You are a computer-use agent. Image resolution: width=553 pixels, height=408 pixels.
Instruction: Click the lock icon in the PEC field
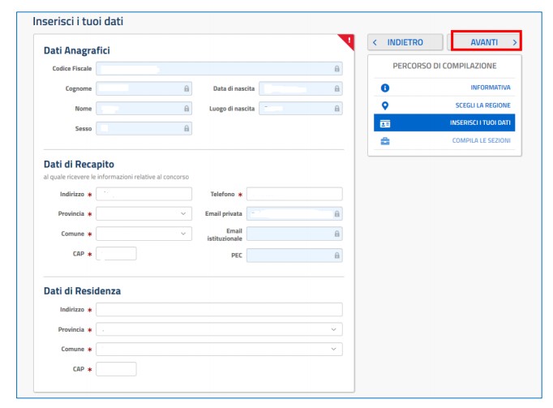337,255
